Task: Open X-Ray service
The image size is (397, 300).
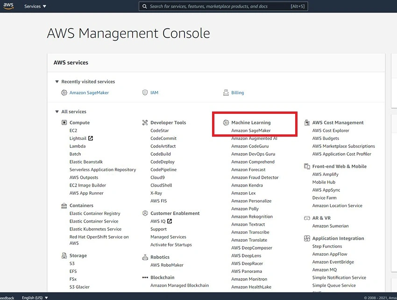Action: 156,193
